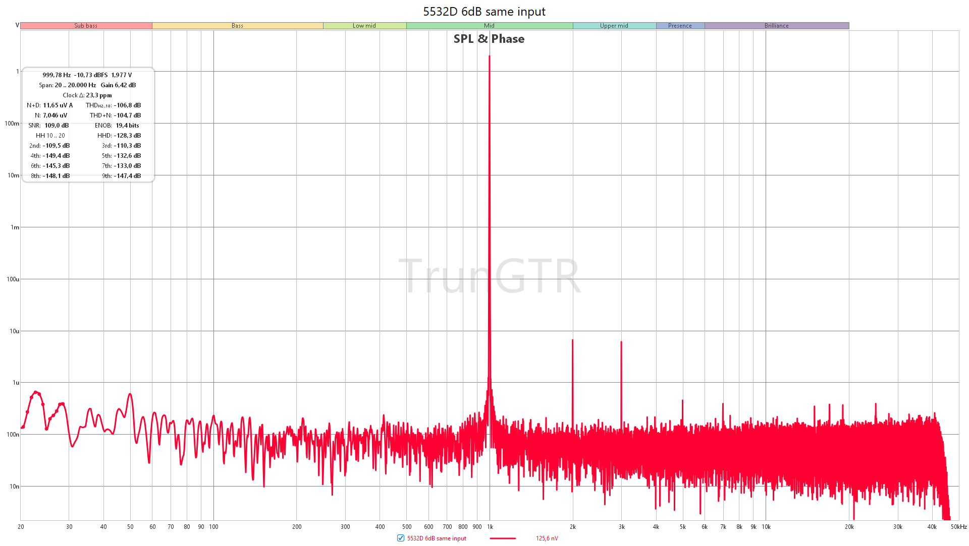Click the Bass frequency band label
969x546 pixels.
tap(237, 26)
